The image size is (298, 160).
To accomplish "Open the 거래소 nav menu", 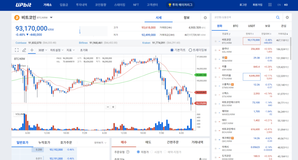I will coord(48,5).
